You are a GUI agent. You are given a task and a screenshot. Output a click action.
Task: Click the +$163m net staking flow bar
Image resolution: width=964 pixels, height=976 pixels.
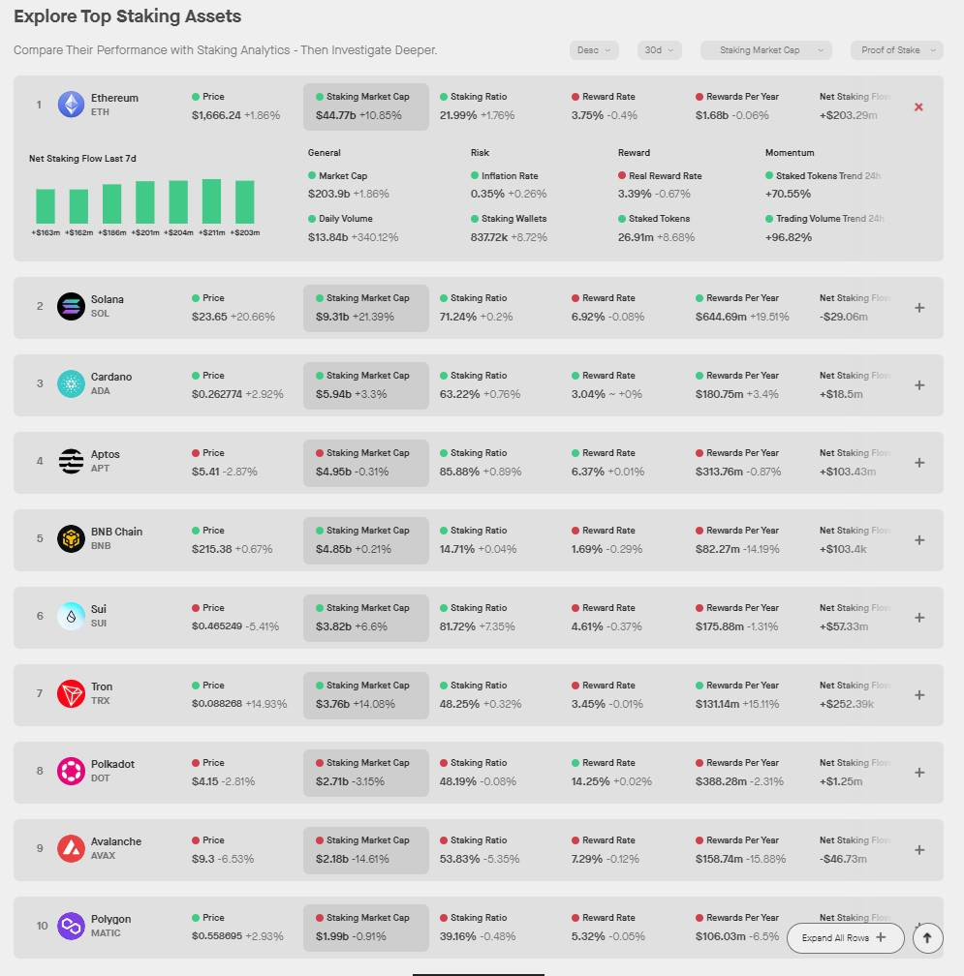tap(46, 206)
